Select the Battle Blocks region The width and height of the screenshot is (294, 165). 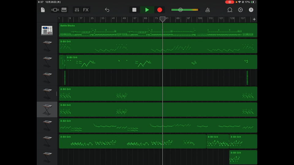(x=158, y=30)
